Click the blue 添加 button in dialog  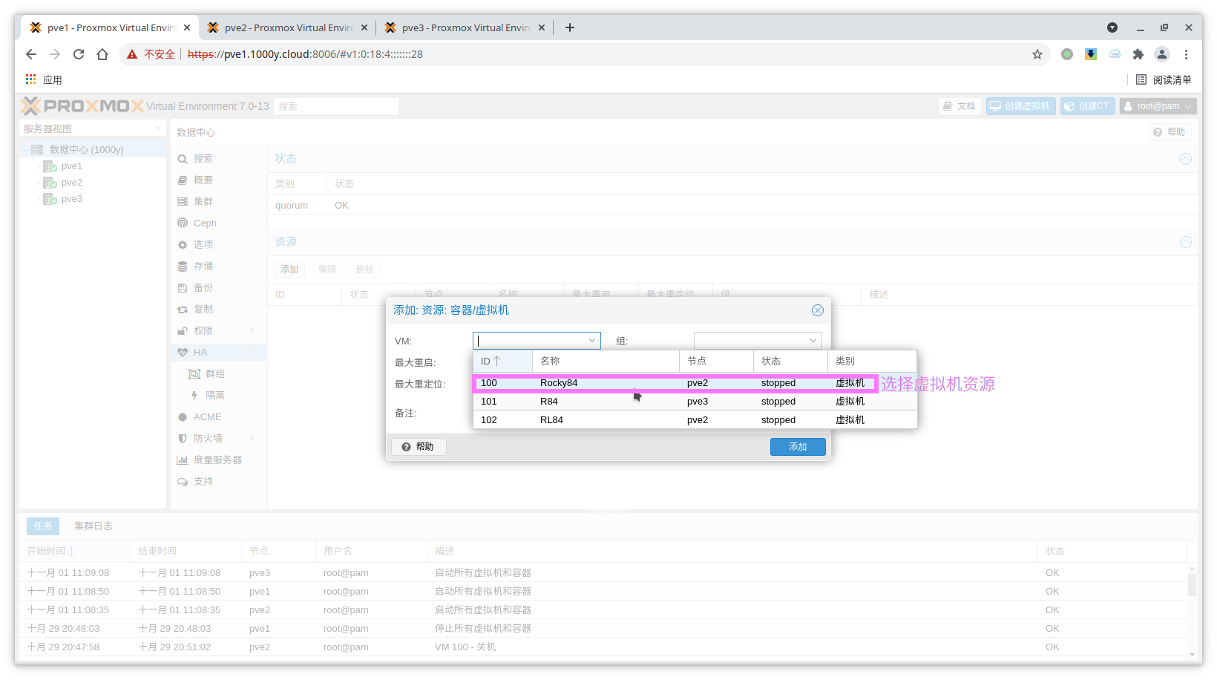click(x=797, y=447)
